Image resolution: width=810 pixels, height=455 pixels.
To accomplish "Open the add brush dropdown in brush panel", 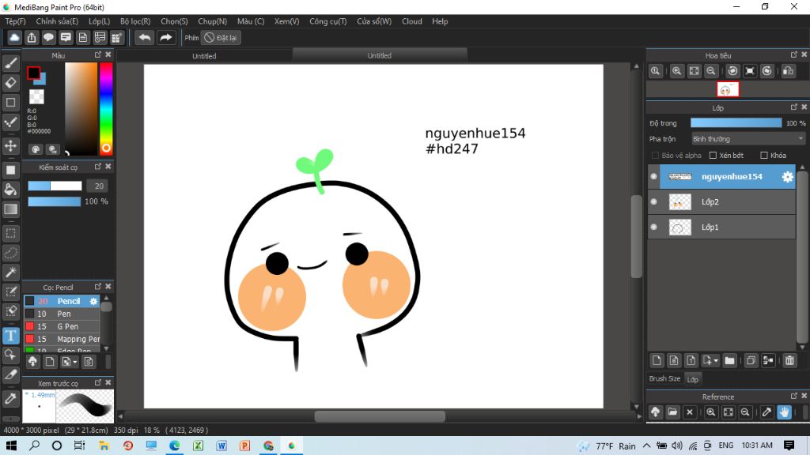I will pyautogui.click(x=70, y=362).
